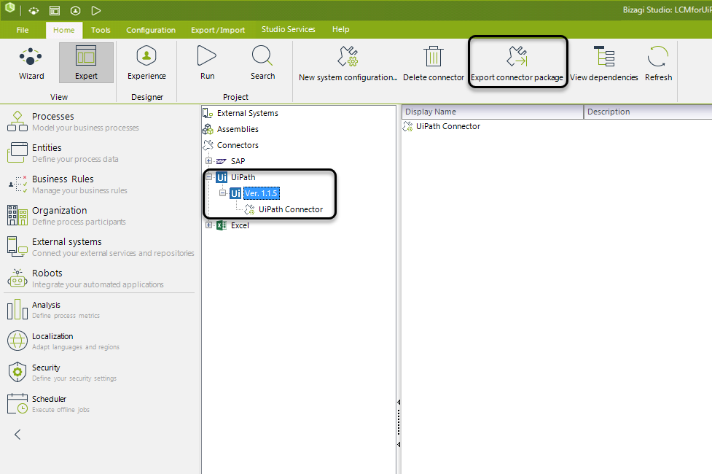Click the Expert view quick-access icon in title bar
712x474 pixels.
(55, 10)
